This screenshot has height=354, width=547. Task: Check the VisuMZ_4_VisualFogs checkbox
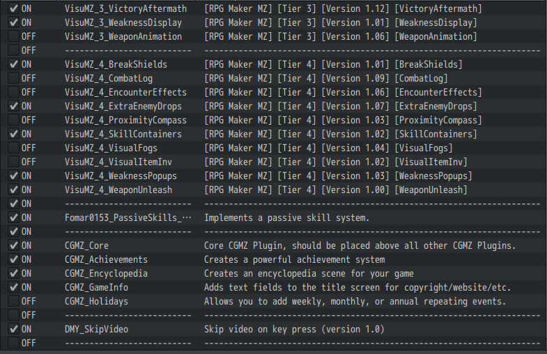[x=14, y=148]
